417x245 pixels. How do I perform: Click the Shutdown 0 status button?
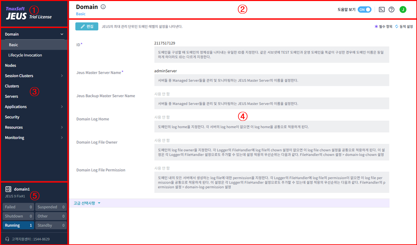tap(18, 216)
